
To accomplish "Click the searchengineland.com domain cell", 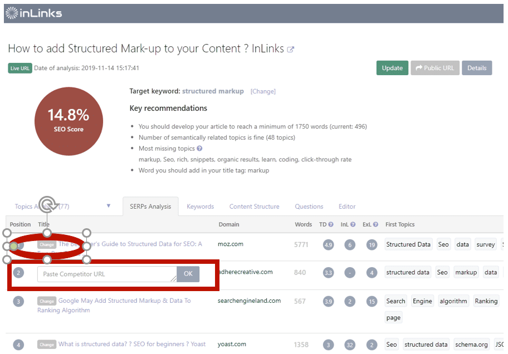I will click(249, 301).
